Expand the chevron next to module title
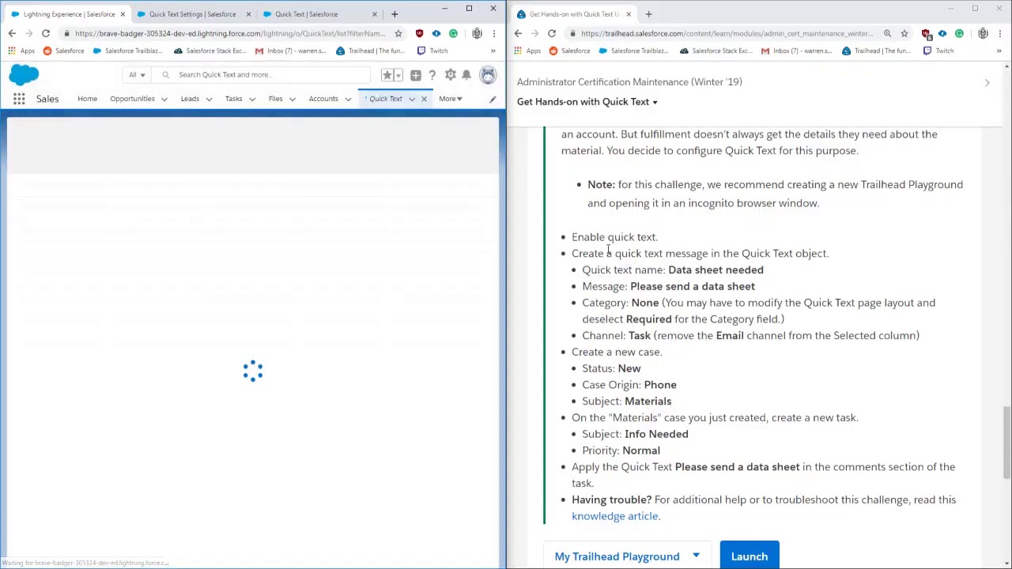1012x569 pixels. click(987, 82)
